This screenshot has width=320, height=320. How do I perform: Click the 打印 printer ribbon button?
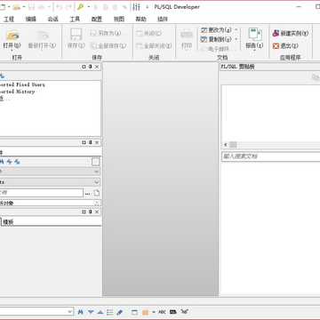[187, 39]
